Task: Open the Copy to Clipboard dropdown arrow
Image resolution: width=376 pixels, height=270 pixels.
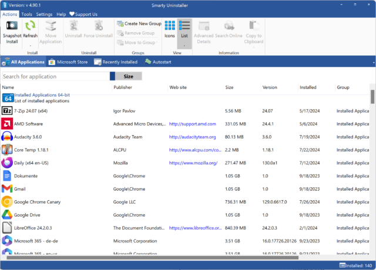Action: [254, 47]
